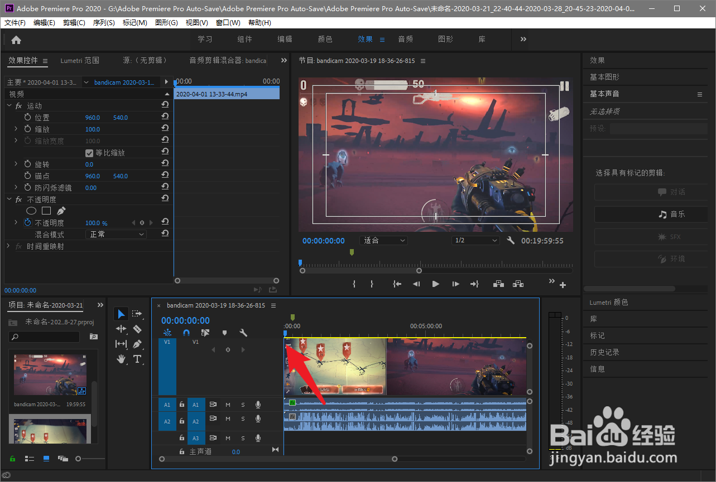Select the Type tool
This screenshot has width=716, height=482.
tap(137, 359)
